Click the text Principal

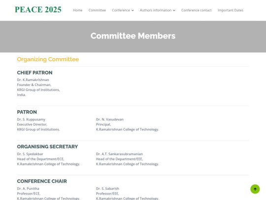[x=103, y=124]
